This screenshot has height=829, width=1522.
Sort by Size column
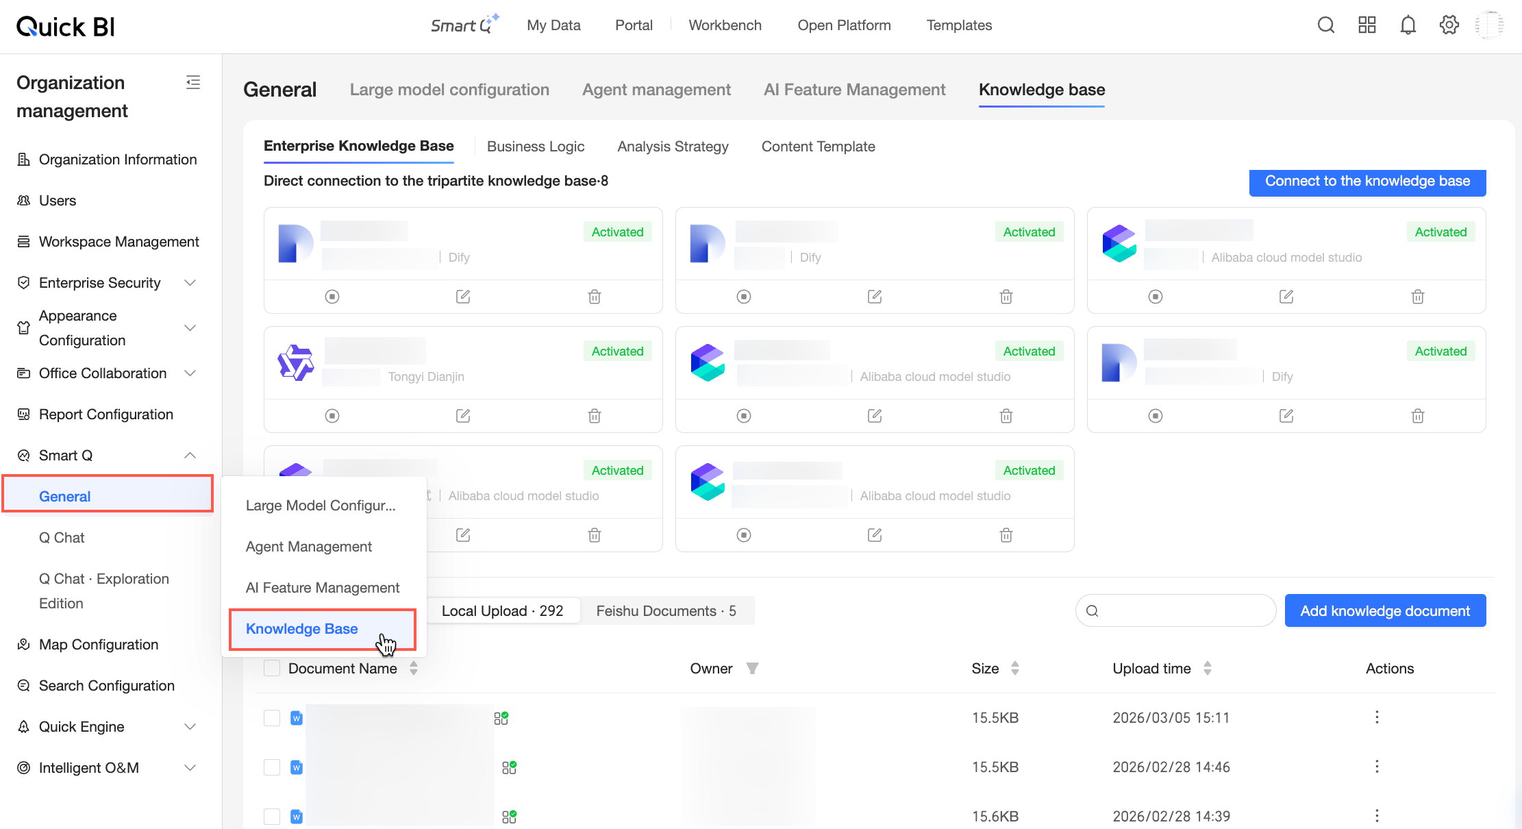1015,669
